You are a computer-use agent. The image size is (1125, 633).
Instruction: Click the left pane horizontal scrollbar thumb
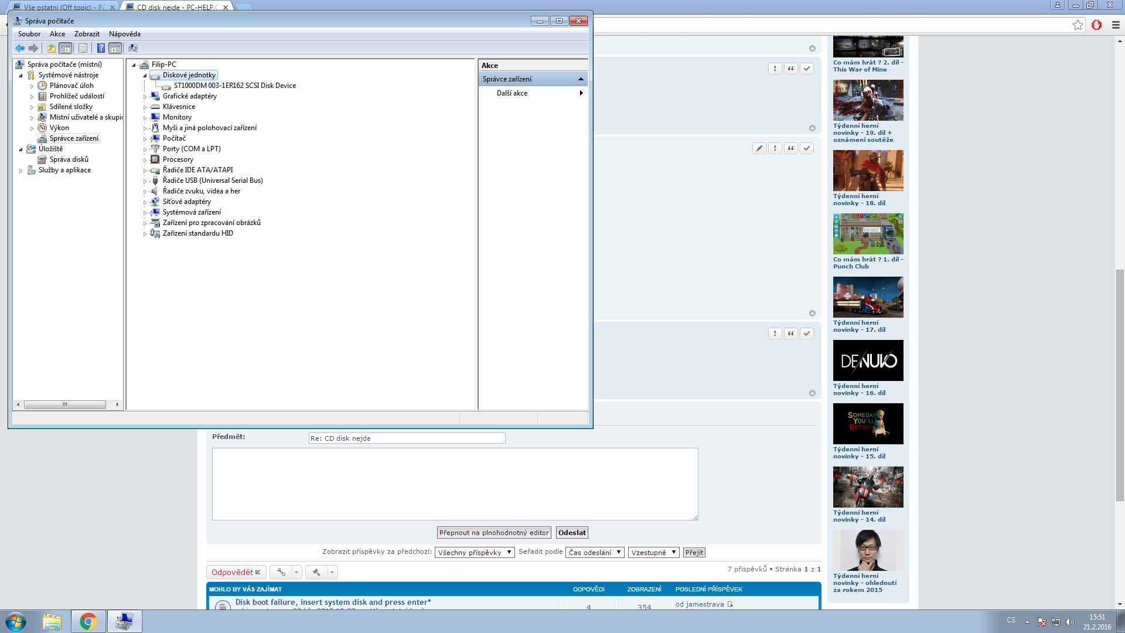pos(64,404)
